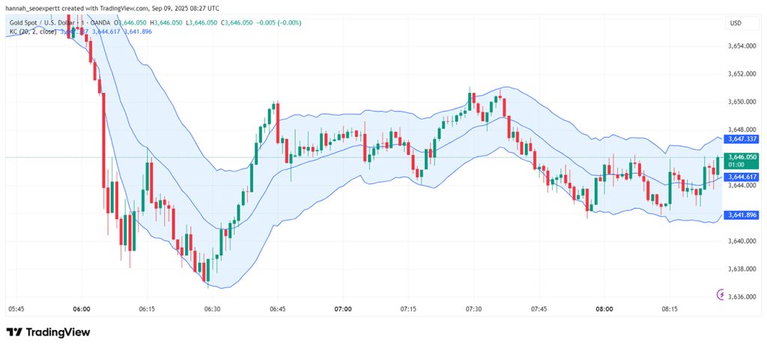Screen dimensions: 767x348
Task: Click the green 3,646.050 current price label
Action: [x=742, y=160]
